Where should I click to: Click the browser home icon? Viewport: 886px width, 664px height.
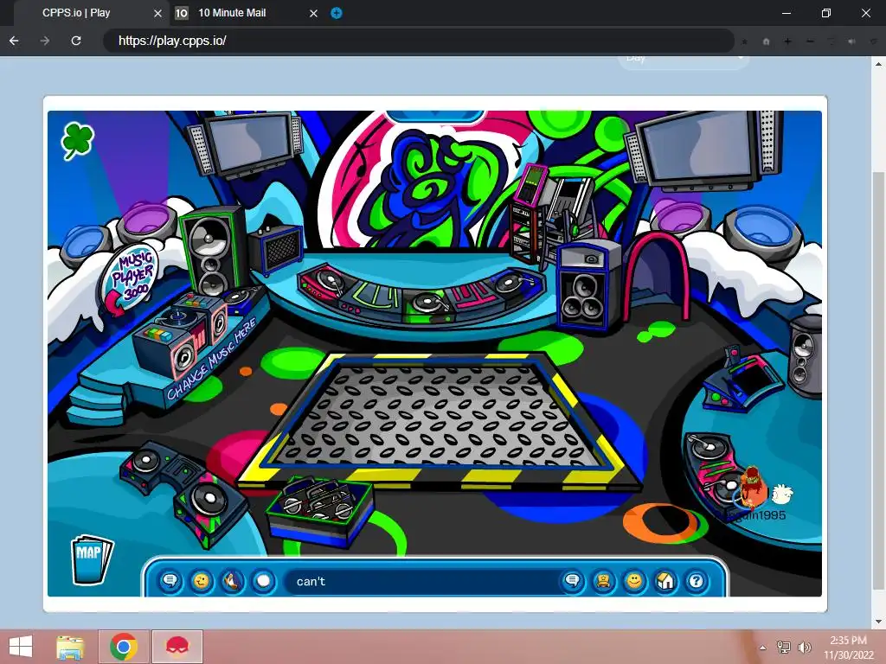pos(767,41)
